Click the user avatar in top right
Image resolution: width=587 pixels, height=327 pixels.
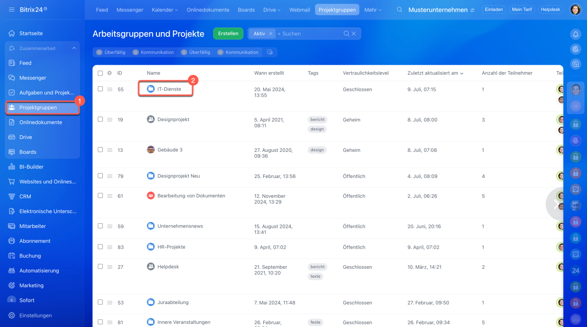(x=575, y=10)
